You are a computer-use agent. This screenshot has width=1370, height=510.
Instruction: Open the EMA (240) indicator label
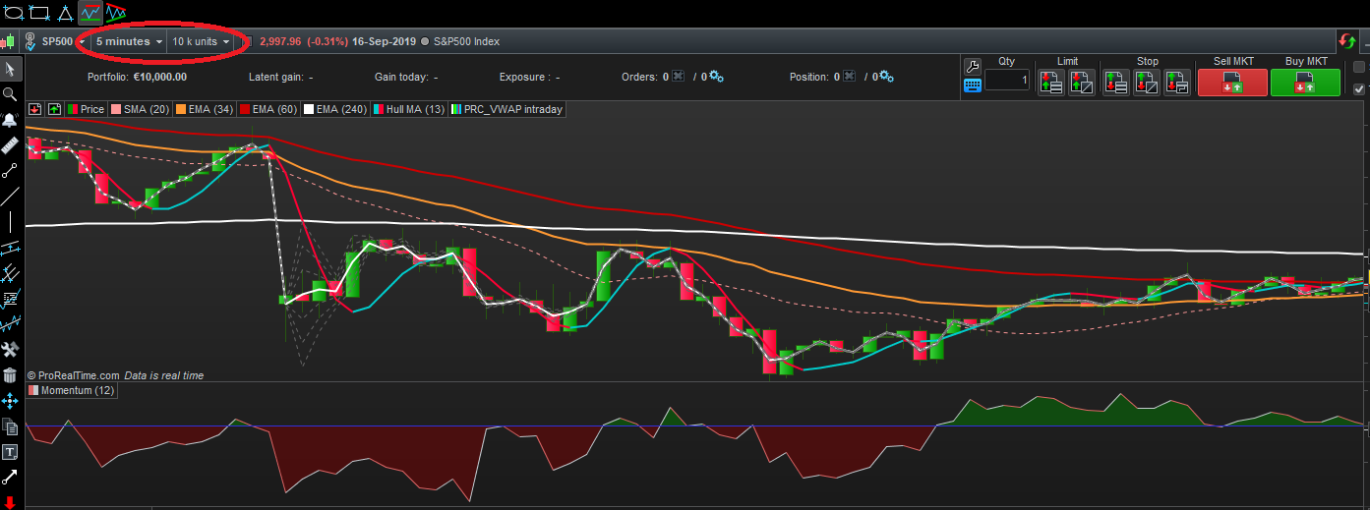coord(335,109)
